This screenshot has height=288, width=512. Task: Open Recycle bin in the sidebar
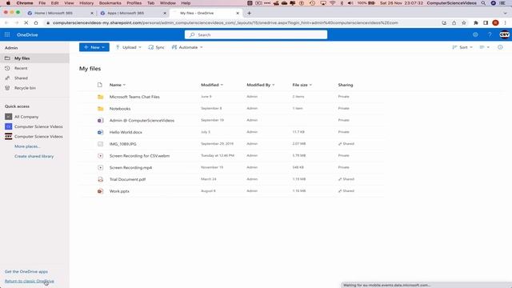pyautogui.click(x=34, y=88)
